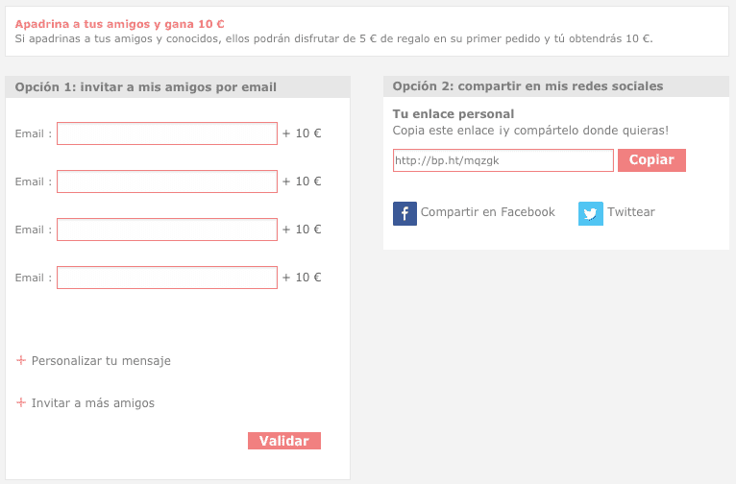Focus the first Email input field
Viewport: 736px width, 484px height.
[x=167, y=133]
